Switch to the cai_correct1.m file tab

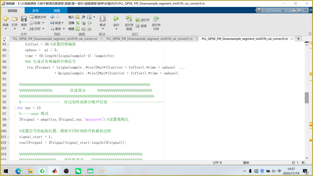[x=149, y=39]
